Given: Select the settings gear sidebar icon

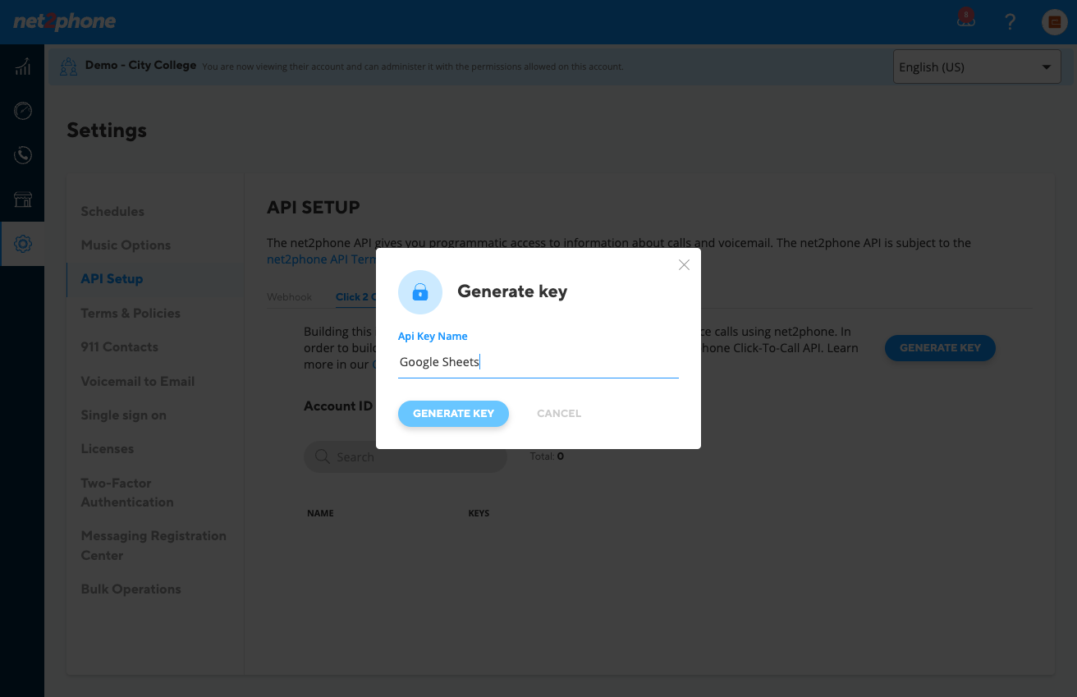Looking at the screenshot, I should pyautogui.click(x=22, y=244).
